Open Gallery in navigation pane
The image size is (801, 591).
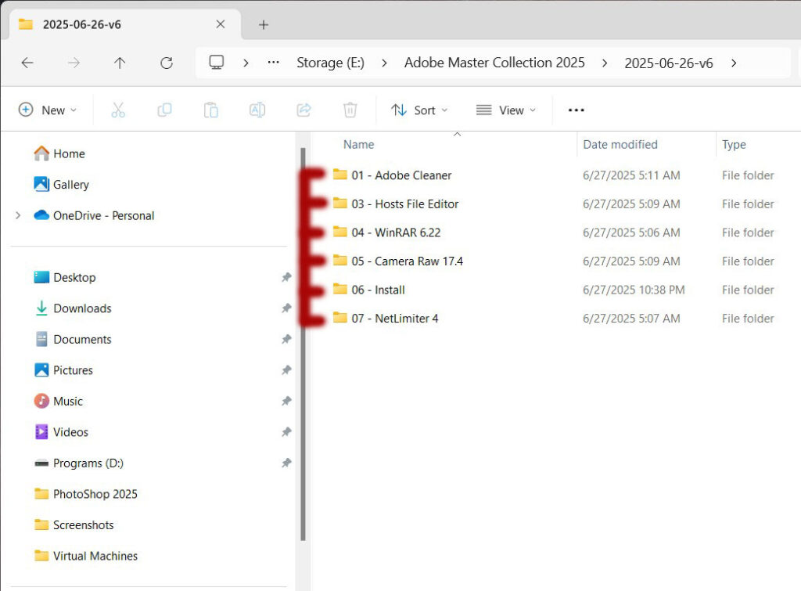(x=61, y=185)
